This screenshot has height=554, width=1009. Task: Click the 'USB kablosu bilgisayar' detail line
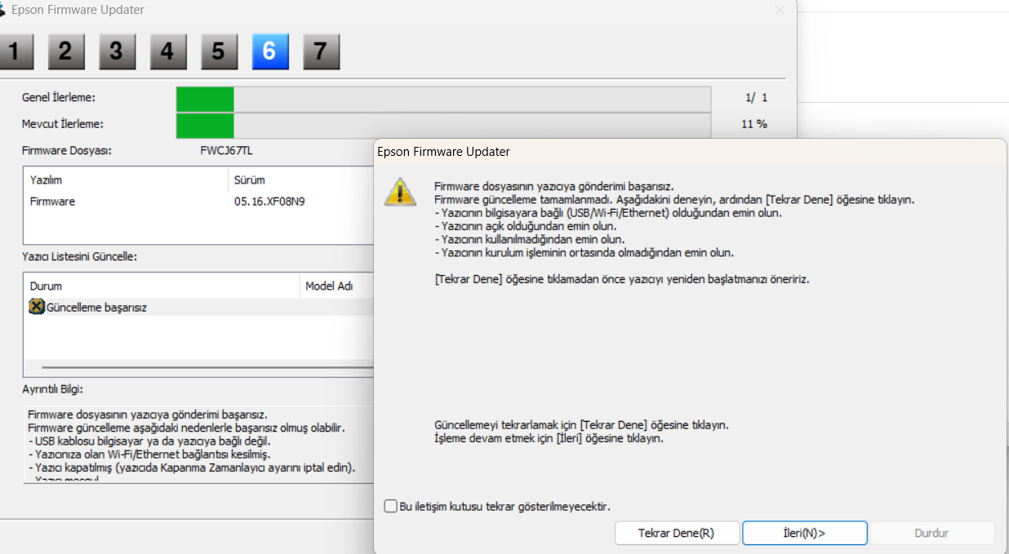[x=149, y=441]
